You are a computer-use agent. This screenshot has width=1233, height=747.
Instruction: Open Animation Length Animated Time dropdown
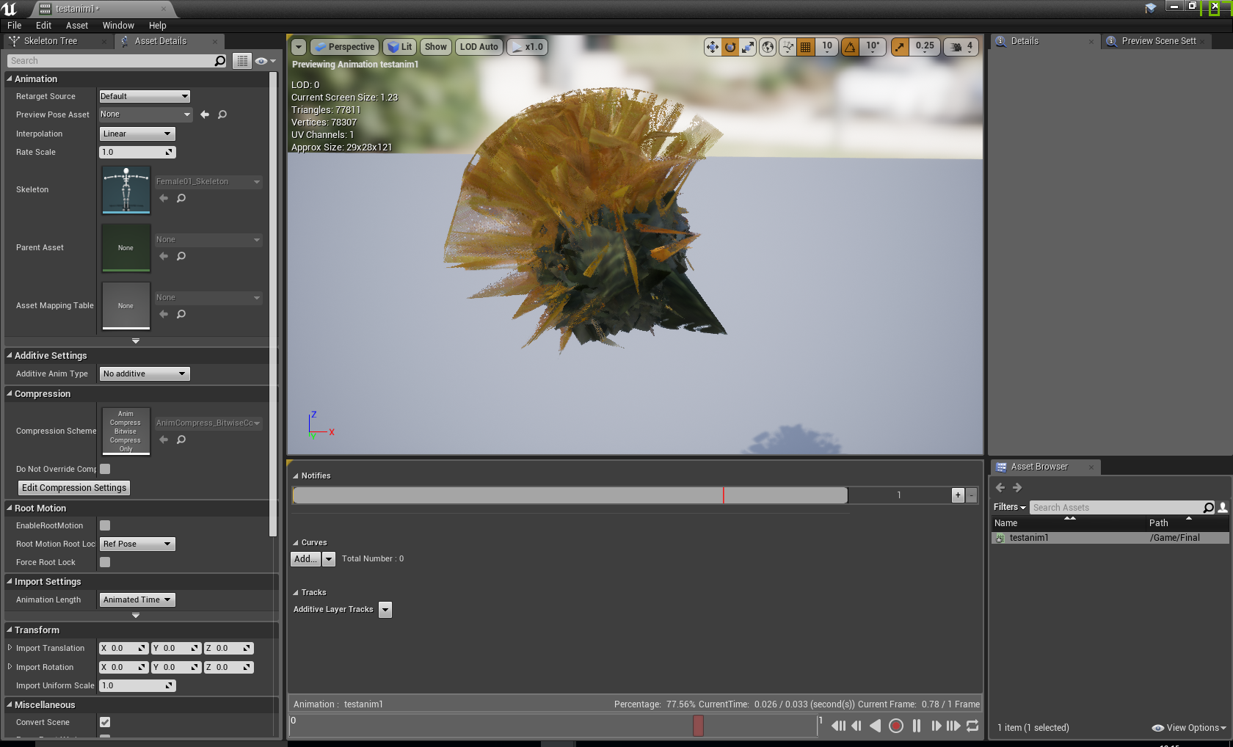pos(137,600)
